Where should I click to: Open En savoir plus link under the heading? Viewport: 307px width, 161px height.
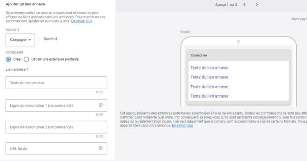point(81,21)
